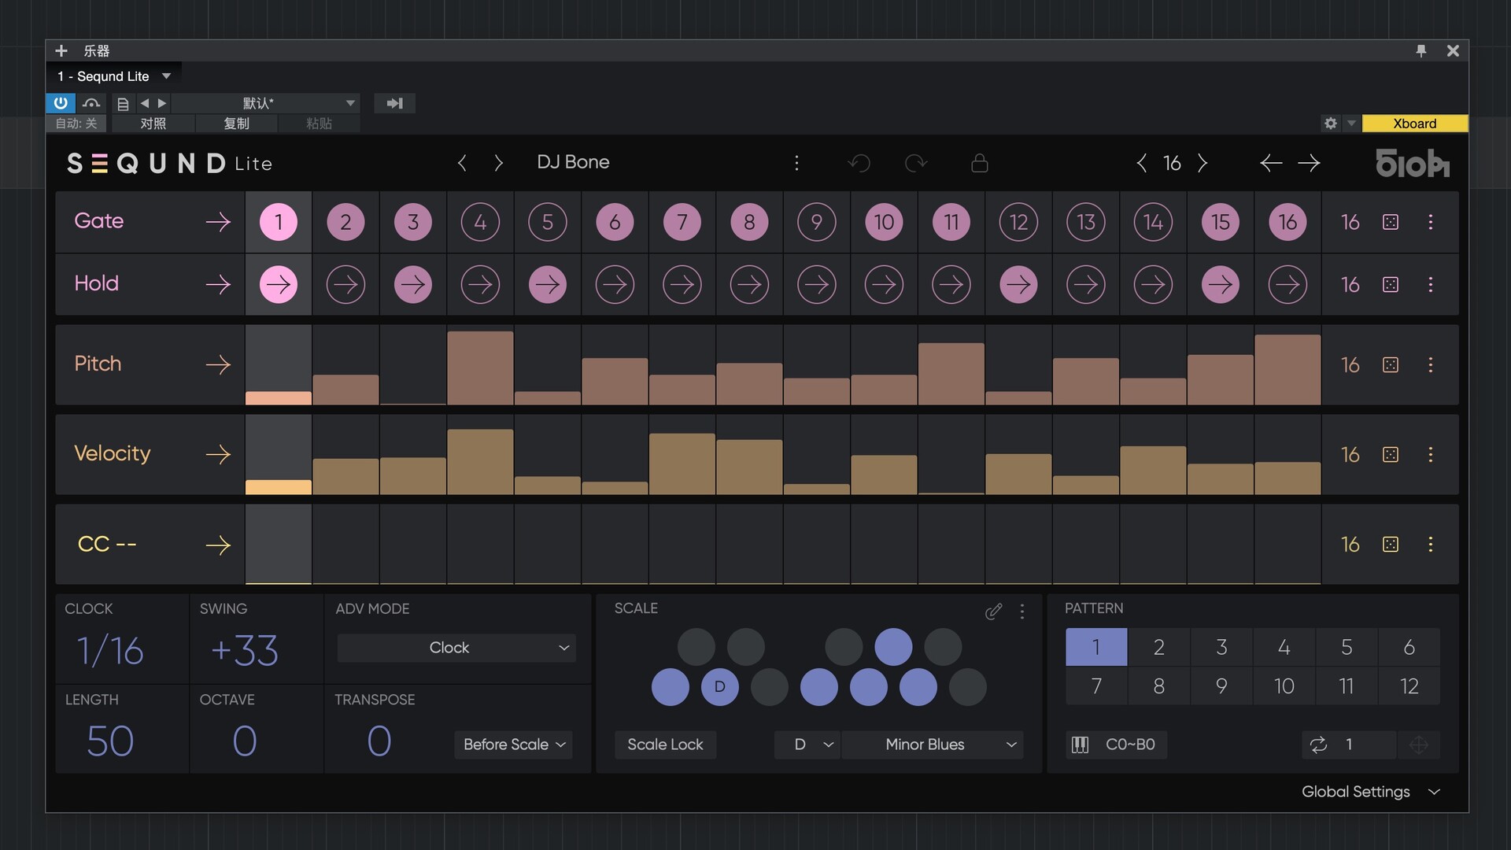Click the pattern loop repeat icon
Image resolution: width=1511 pixels, height=850 pixels.
tap(1318, 745)
